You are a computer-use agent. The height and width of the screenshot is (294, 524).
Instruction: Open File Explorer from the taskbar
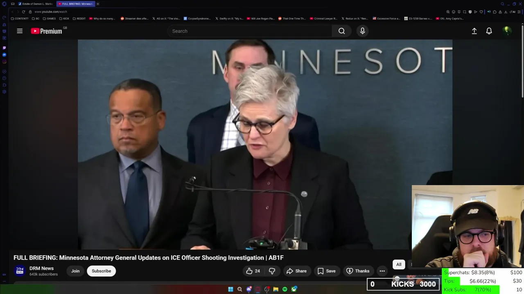click(x=276, y=289)
